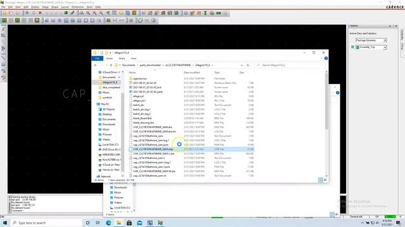Open Microsoft Store from the taskbar
This screenshot has height=227, width=405.
click(x=129, y=223)
